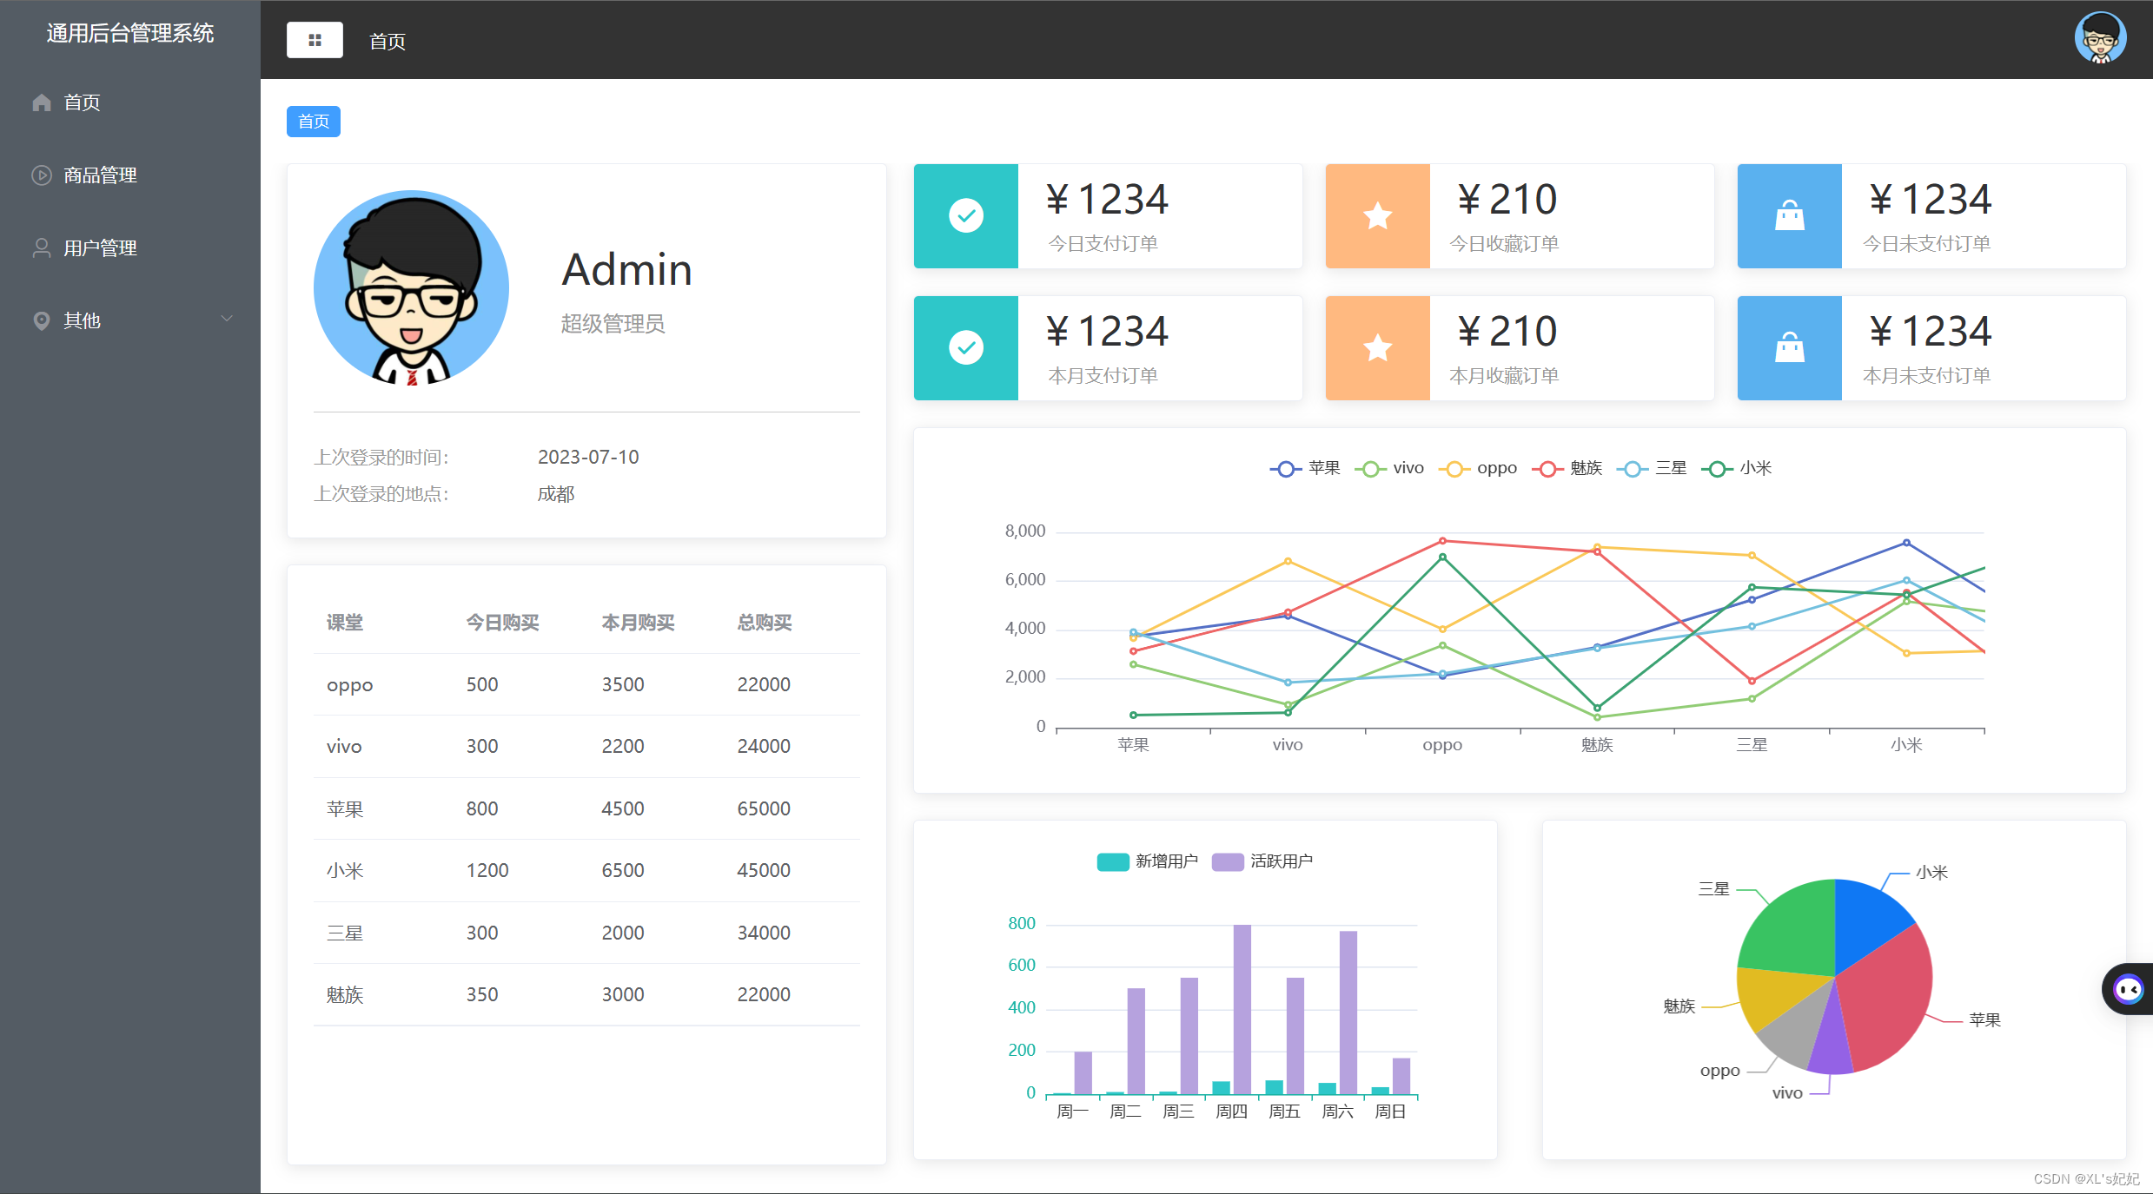
Task: Click the vivo label on pie chart
Action: [x=1787, y=1093]
